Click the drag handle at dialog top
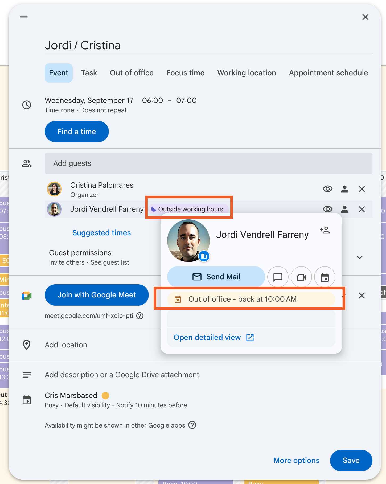This screenshot has height=484, width=386. 24,17
